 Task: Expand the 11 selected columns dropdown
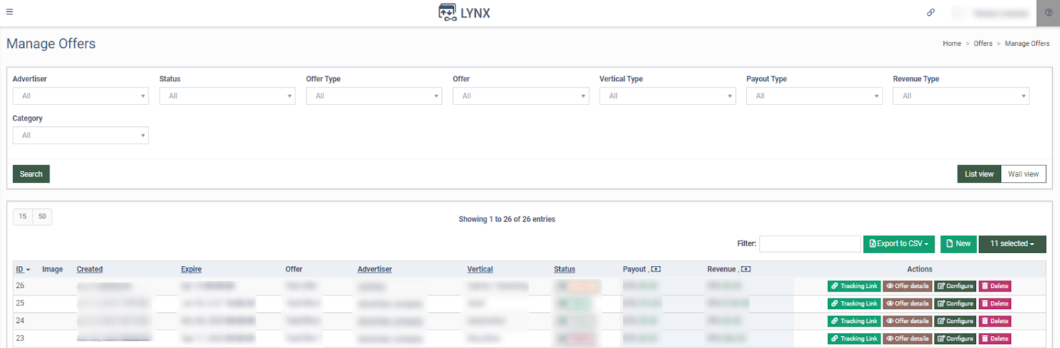tap(1012, 243)
